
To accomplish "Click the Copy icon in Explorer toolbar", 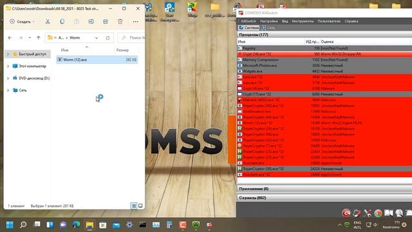I will click(x=62, y=21).
